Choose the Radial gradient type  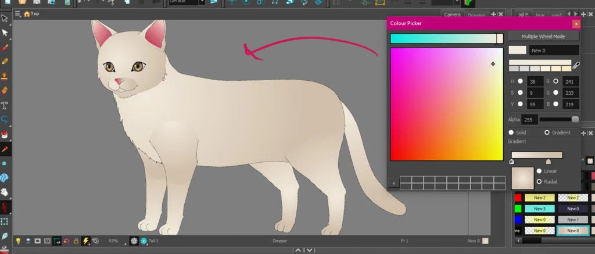click(x=539, y=182)
